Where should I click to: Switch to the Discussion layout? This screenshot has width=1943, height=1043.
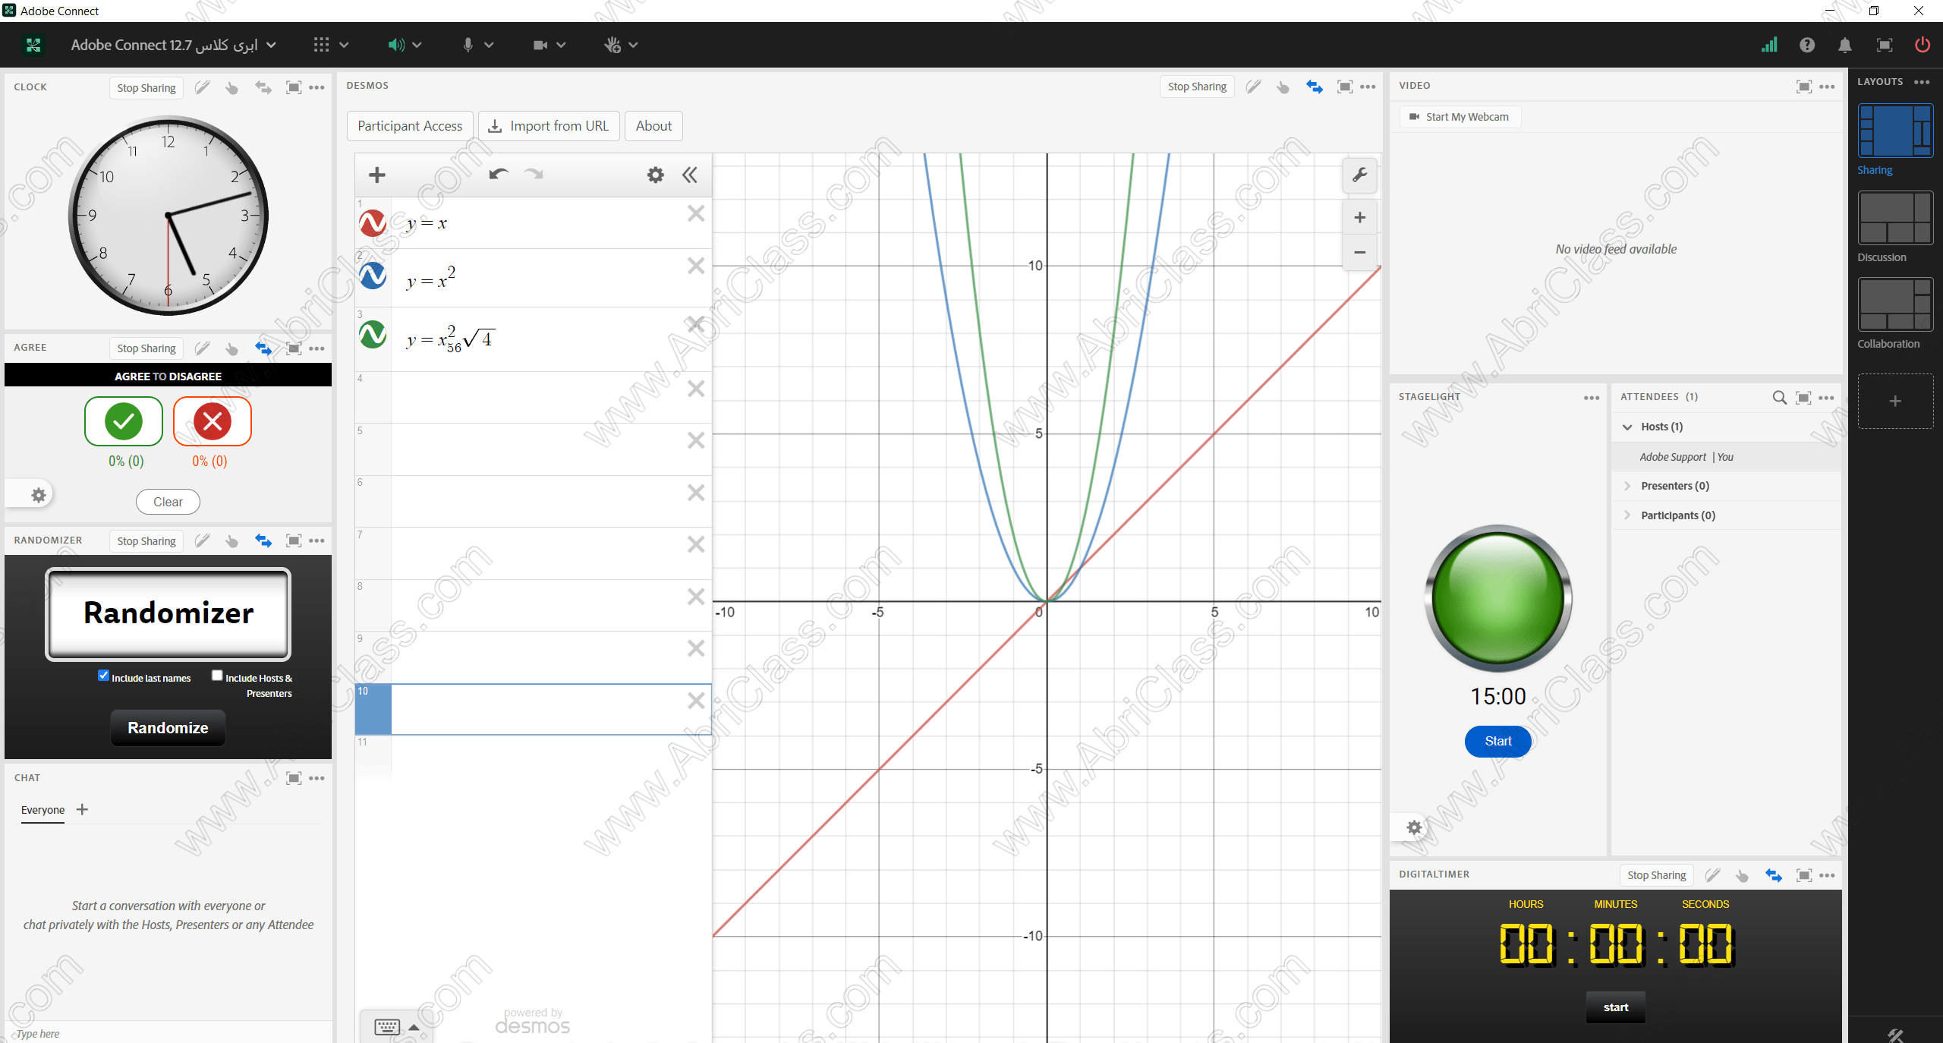coord(1894,218)
